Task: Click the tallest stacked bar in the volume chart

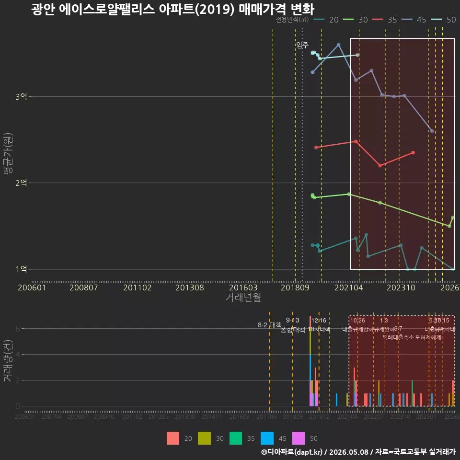Action: point(310,361)
